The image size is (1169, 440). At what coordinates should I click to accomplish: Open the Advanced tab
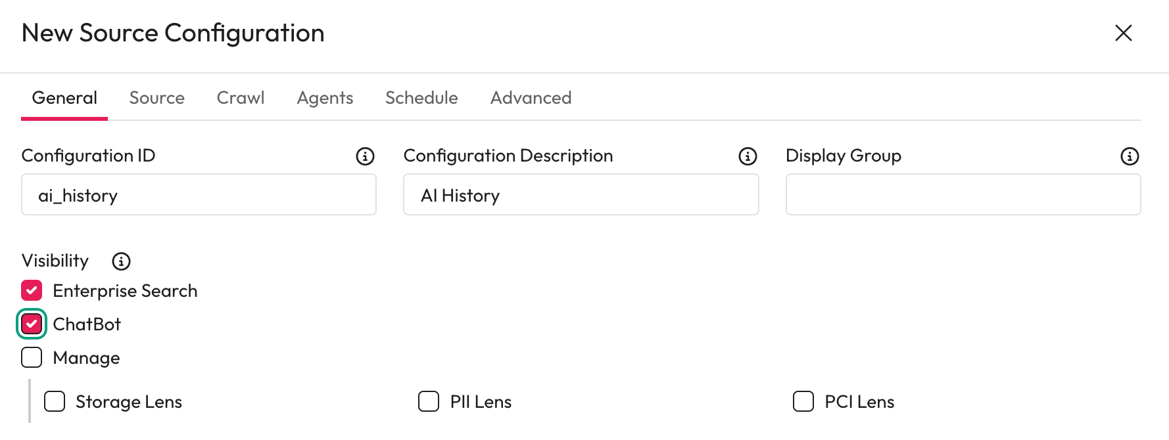(531, 98)
